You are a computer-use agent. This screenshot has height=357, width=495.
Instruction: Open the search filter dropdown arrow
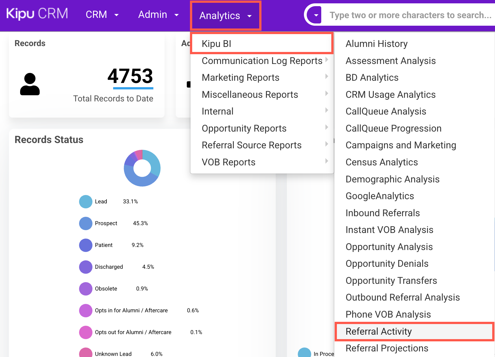[x=316, y=15]
